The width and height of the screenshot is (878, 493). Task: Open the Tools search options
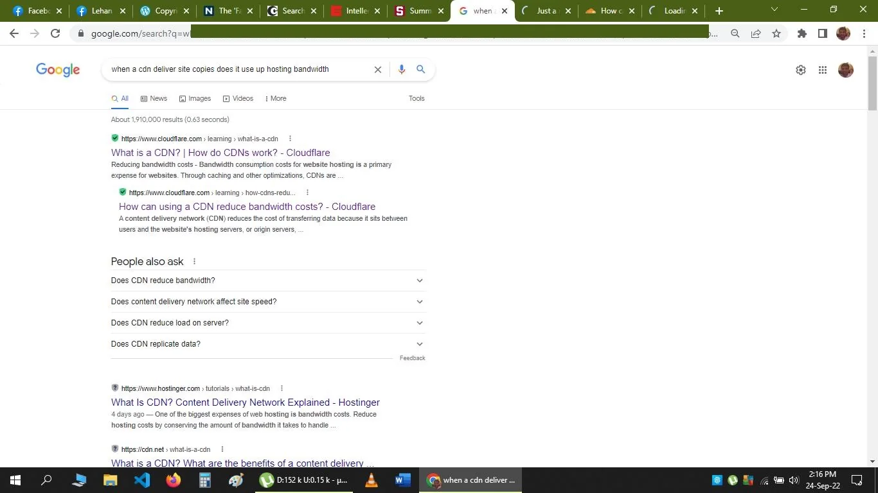tap(417, 98)
